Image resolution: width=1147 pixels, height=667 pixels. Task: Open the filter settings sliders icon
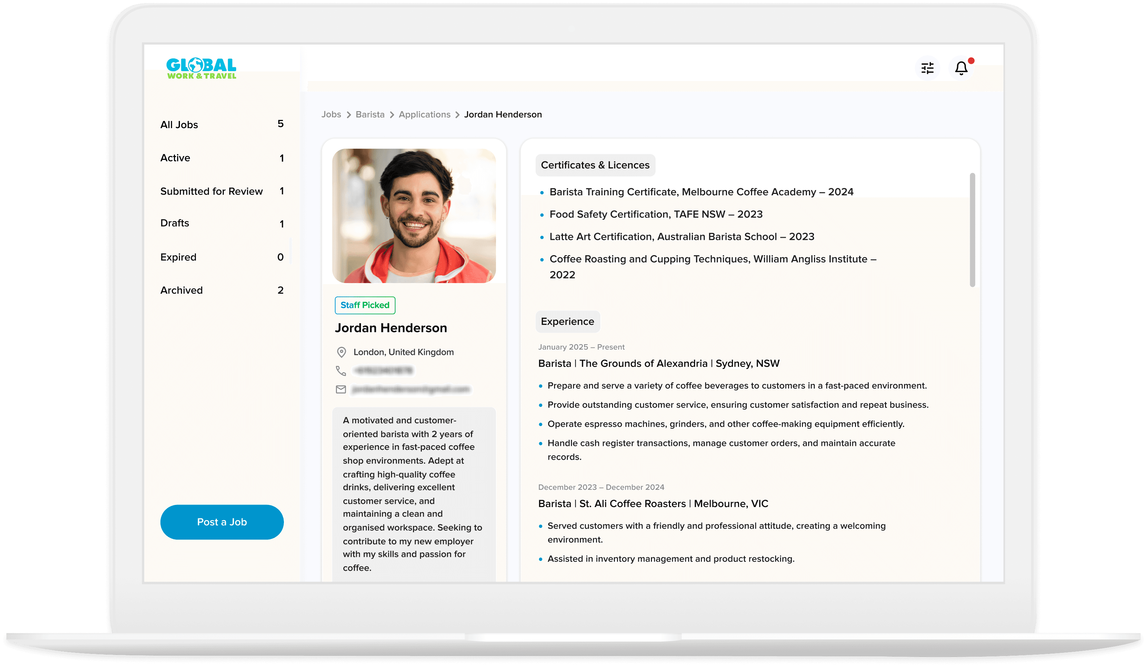(927, 68)
